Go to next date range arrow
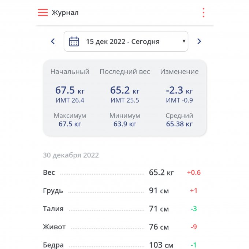Image resolution: width=249 pixels, height=249 pixels. (x=199, y=41)
